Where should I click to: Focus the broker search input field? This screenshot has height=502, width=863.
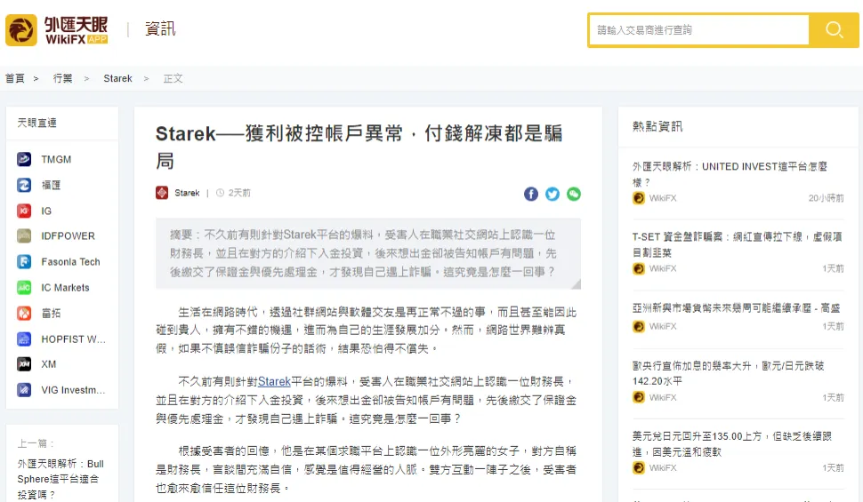pos(698,30)
